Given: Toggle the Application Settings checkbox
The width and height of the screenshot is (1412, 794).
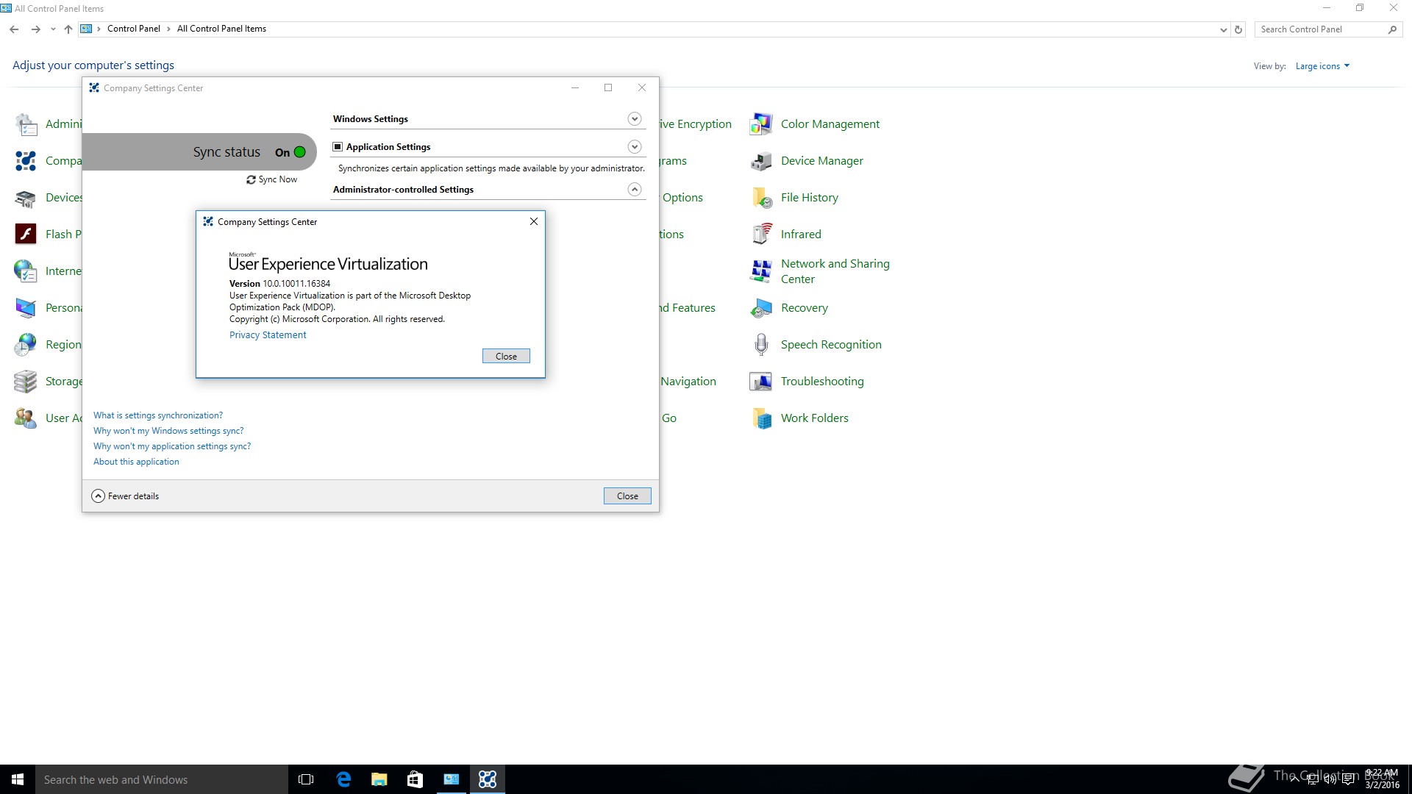Looking at the screenshot, I should 338,147.
